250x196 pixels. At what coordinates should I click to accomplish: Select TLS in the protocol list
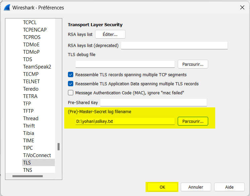[x=27, y=163]
